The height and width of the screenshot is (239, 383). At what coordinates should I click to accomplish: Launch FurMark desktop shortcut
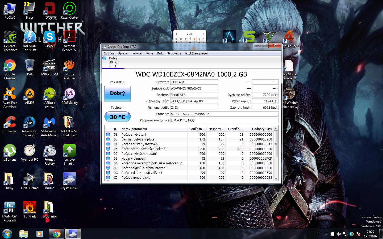(x=30, y=210)
